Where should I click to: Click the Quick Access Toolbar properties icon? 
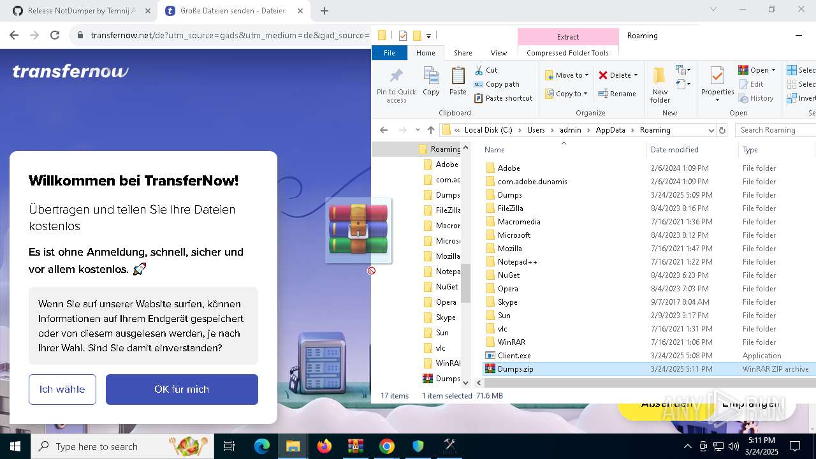coord(403,36)
